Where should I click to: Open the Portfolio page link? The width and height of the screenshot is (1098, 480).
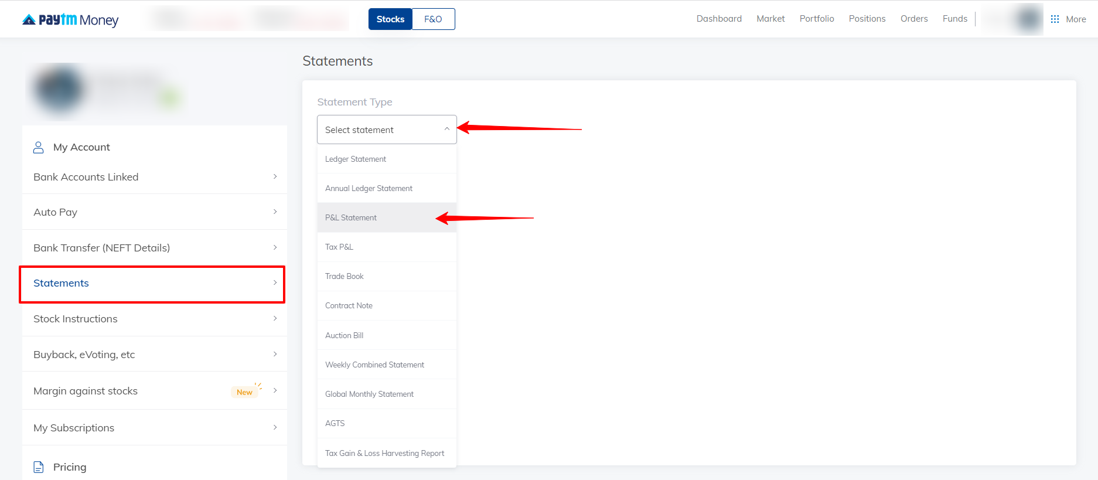pyautogui.click(x=816, y=19)
